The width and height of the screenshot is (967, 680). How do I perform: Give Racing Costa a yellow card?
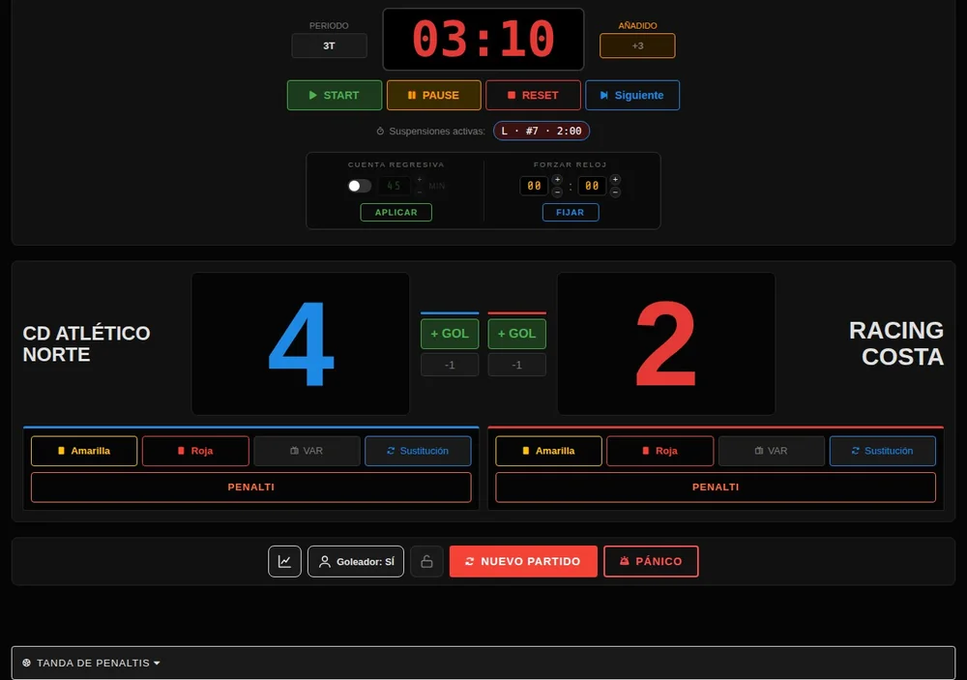tap(549, 451)
